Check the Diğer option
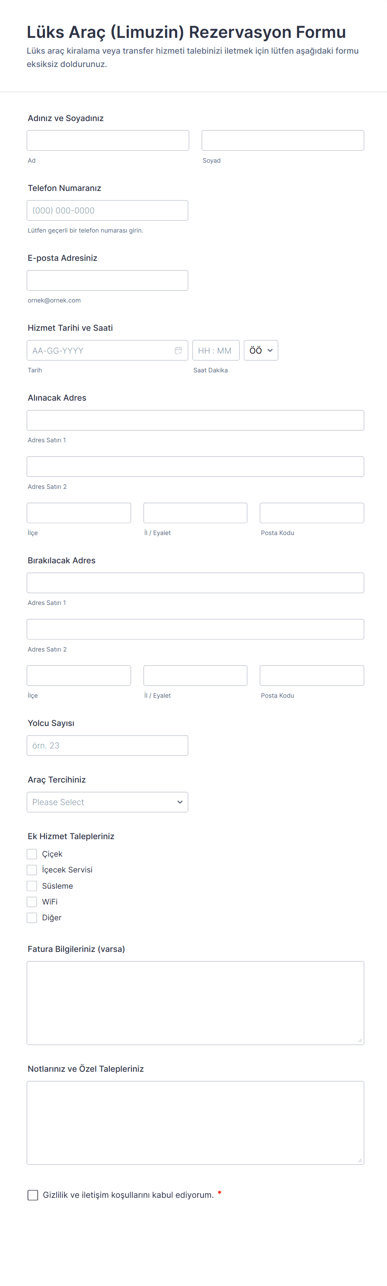 coord(32,917)
